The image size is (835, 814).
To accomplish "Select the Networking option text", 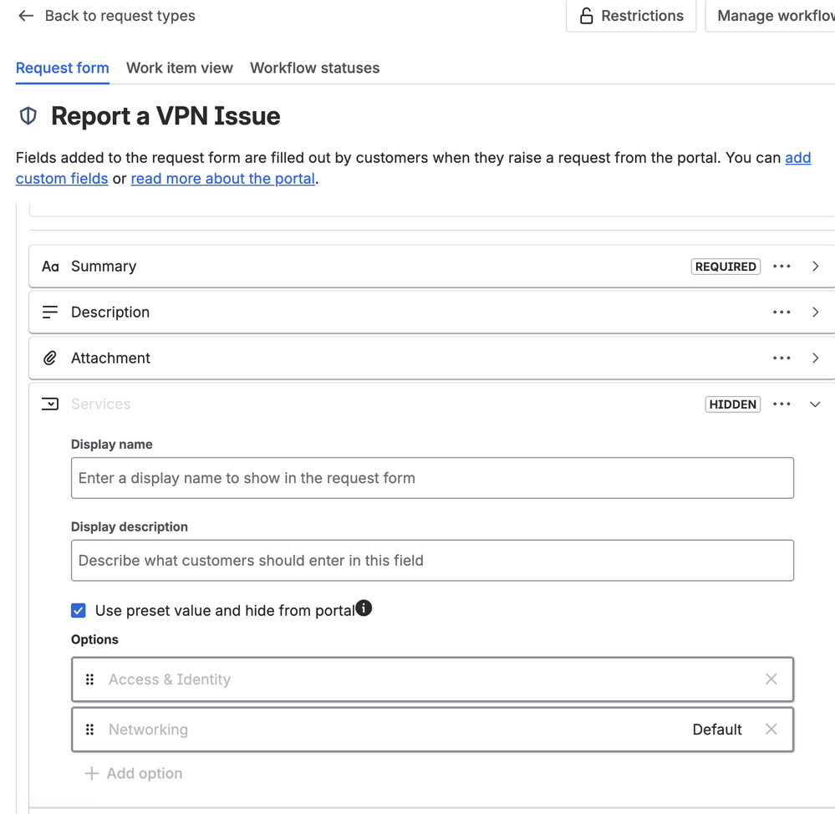I will (148, 730).
